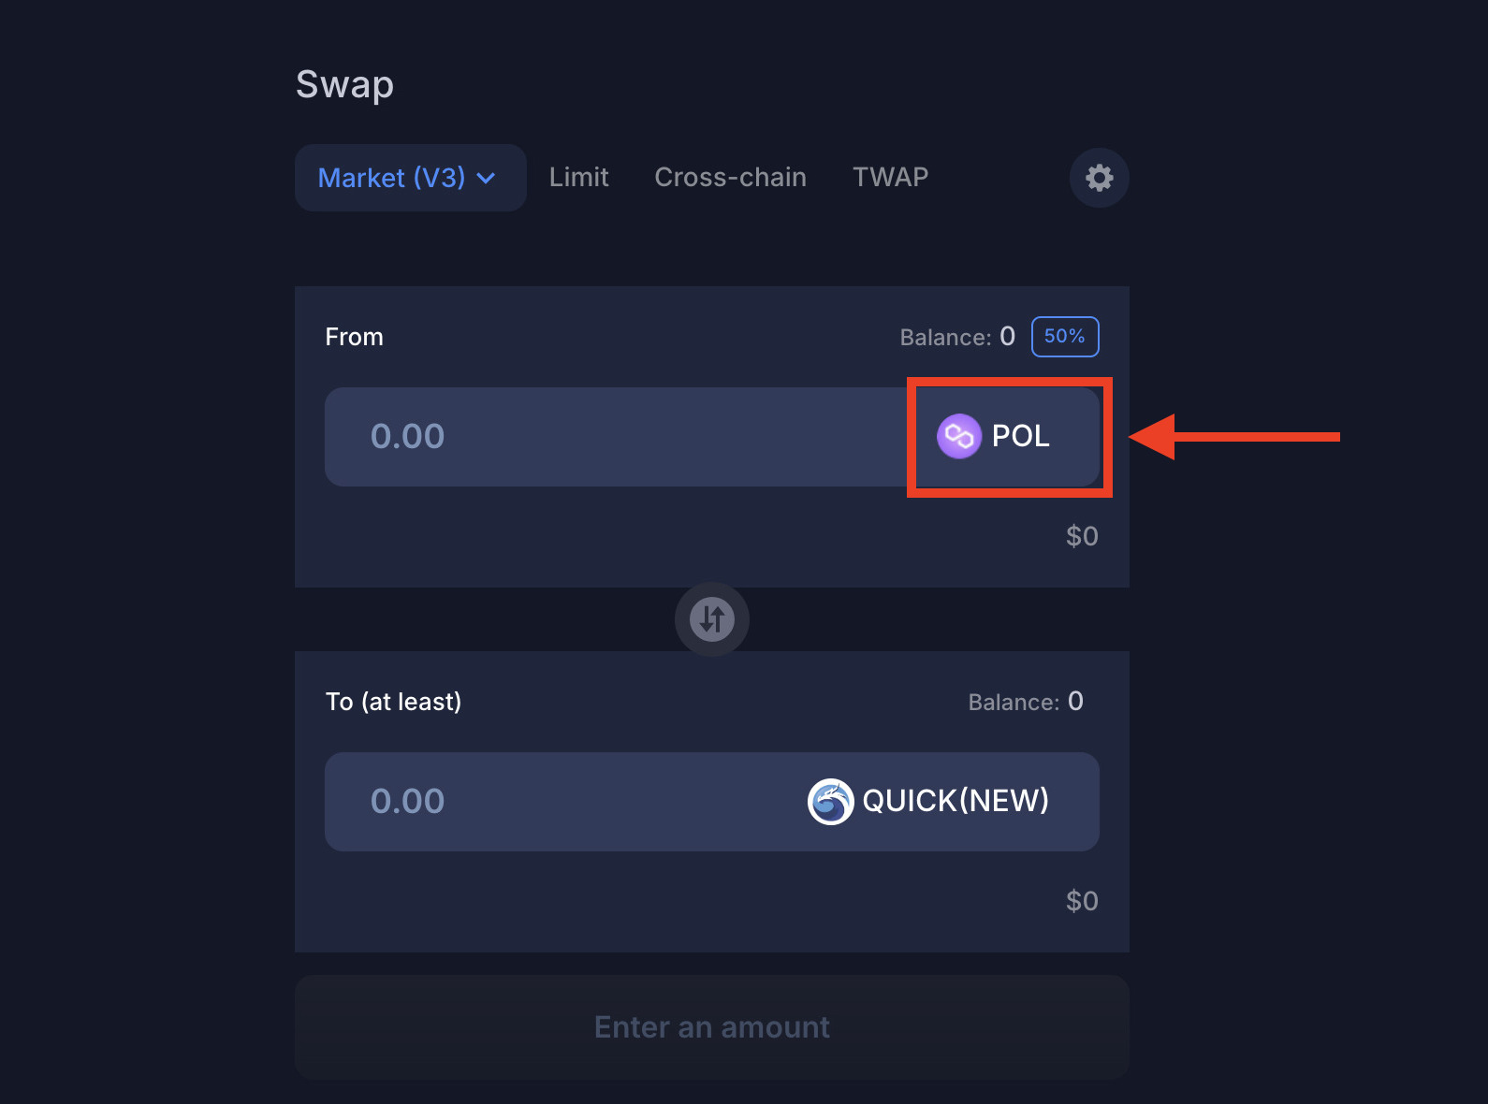Click the gear icon to adjust slippage

tap(1099, 178)
